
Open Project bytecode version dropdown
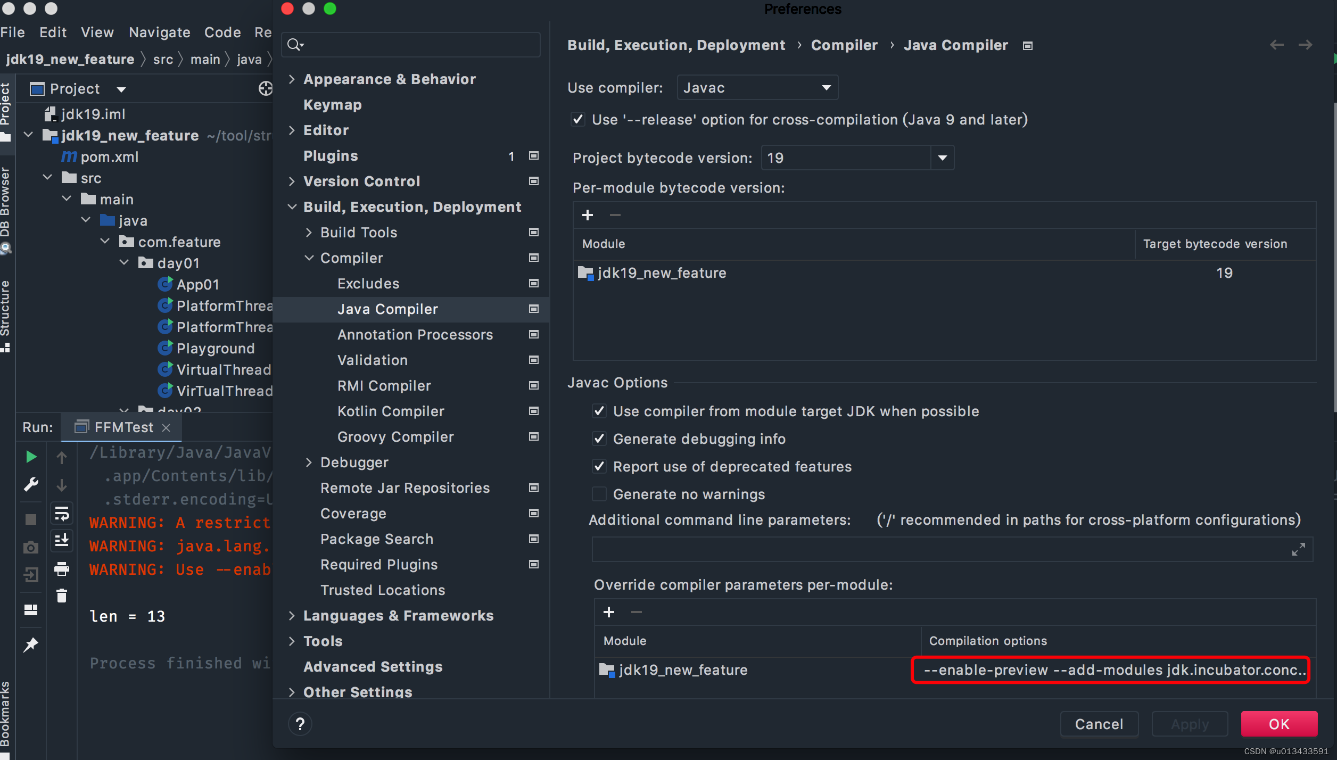point(942,158)
